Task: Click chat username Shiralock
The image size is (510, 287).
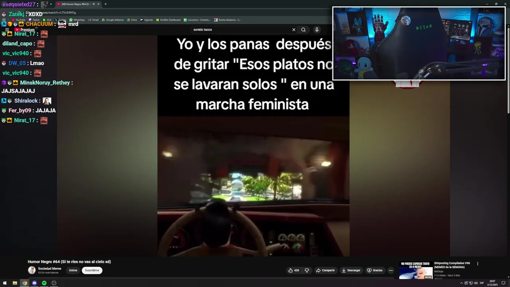Action: click(26, 101)
